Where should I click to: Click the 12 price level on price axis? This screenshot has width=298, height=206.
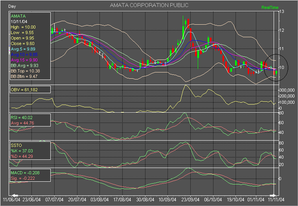pos(281,30)
